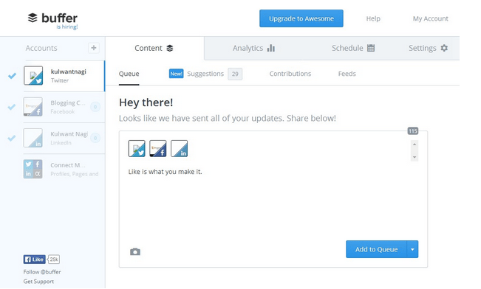Click the 25k likes count bubble
The width and height of the screenshot is (481, 289).
54,260
